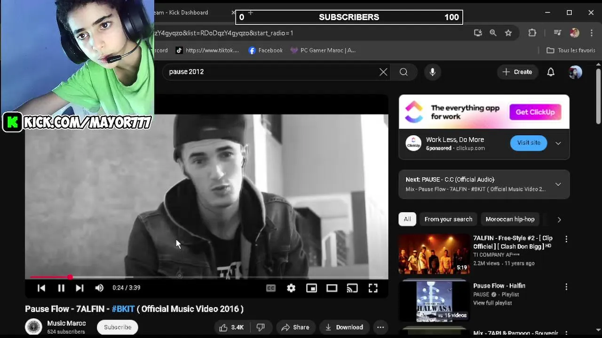Share the video

pos(295,327)
